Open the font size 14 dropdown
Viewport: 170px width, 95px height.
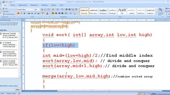[39, 9]
